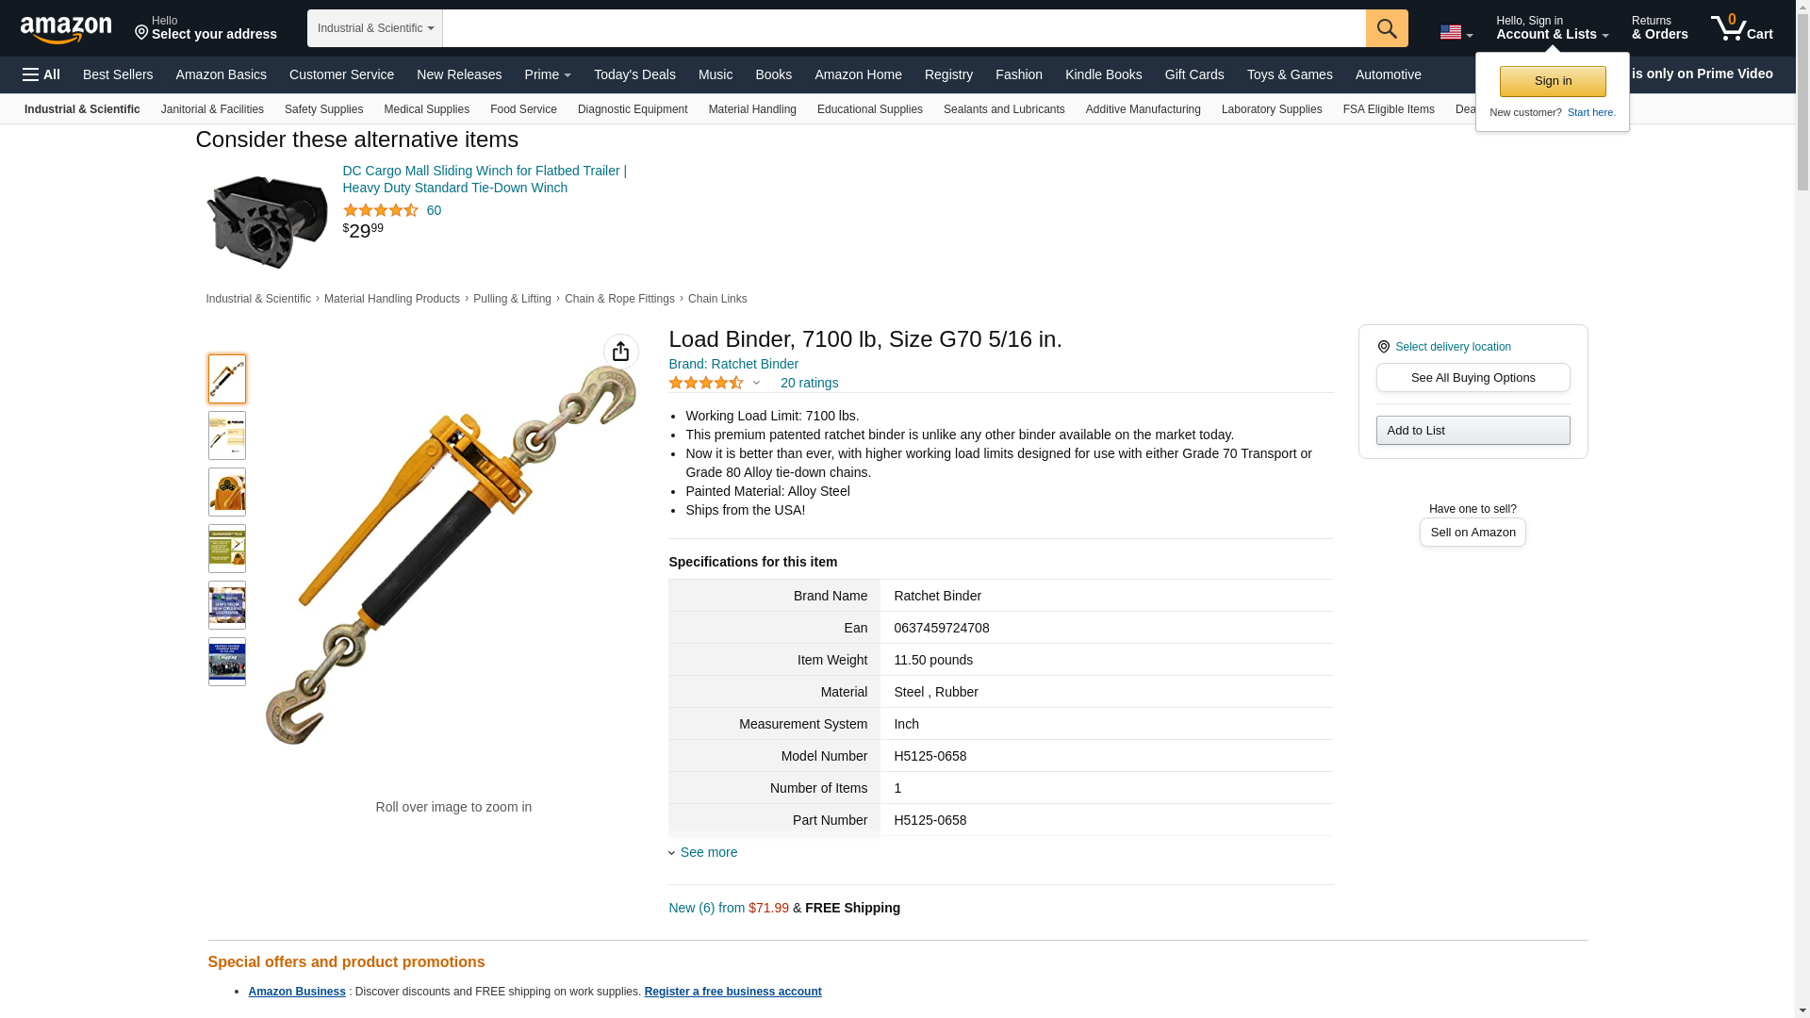Click the Select delivery location pin
The image size is (1810, 1018).
click(1383, 347)
